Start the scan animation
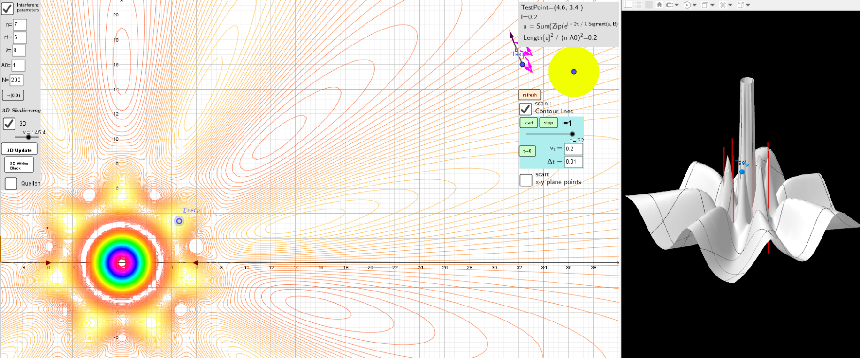 coord(529,123)
